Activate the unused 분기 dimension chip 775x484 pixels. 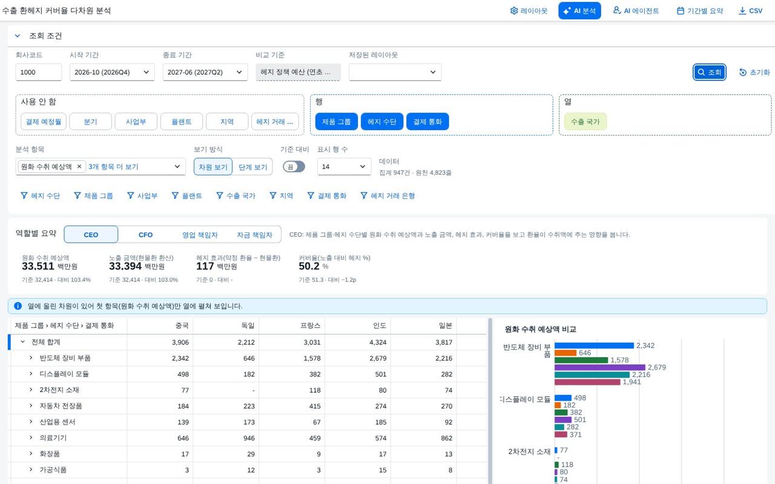(90, 122)
